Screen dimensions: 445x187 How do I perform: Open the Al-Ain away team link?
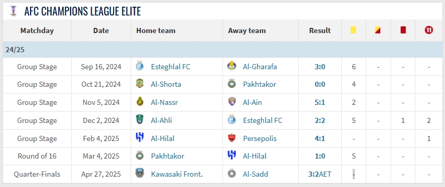pos(253,102)
